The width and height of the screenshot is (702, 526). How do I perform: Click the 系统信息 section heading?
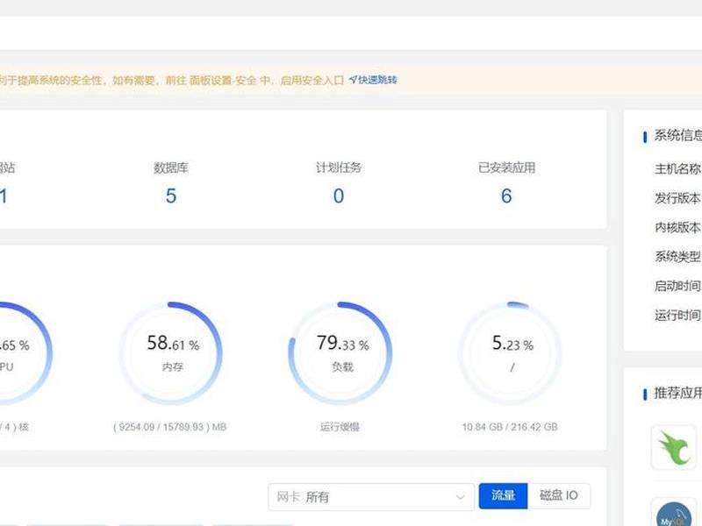(677, 136)
